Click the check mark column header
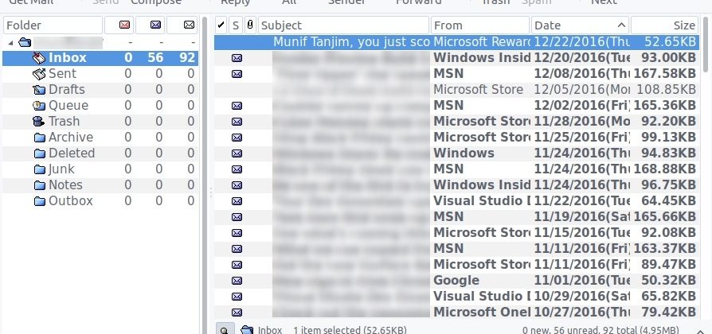This screenshot has width=712, height=334. (221, 25)
